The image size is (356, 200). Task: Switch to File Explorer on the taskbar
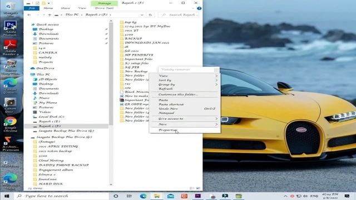(157, 196)
